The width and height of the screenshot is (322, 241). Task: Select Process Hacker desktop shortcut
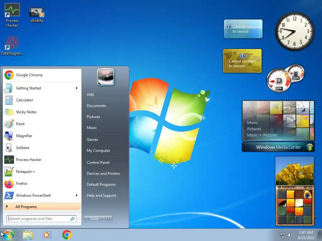[12, 15]
